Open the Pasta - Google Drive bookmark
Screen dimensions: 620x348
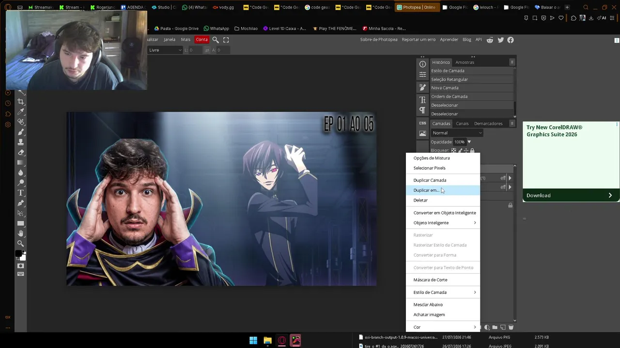[x=176, y=29]
